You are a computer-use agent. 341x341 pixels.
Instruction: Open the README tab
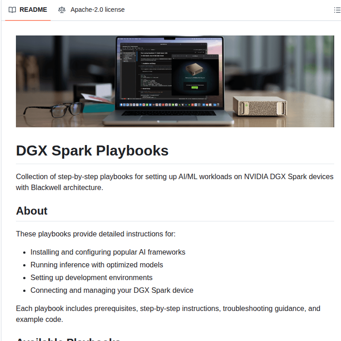coord(28,10)
